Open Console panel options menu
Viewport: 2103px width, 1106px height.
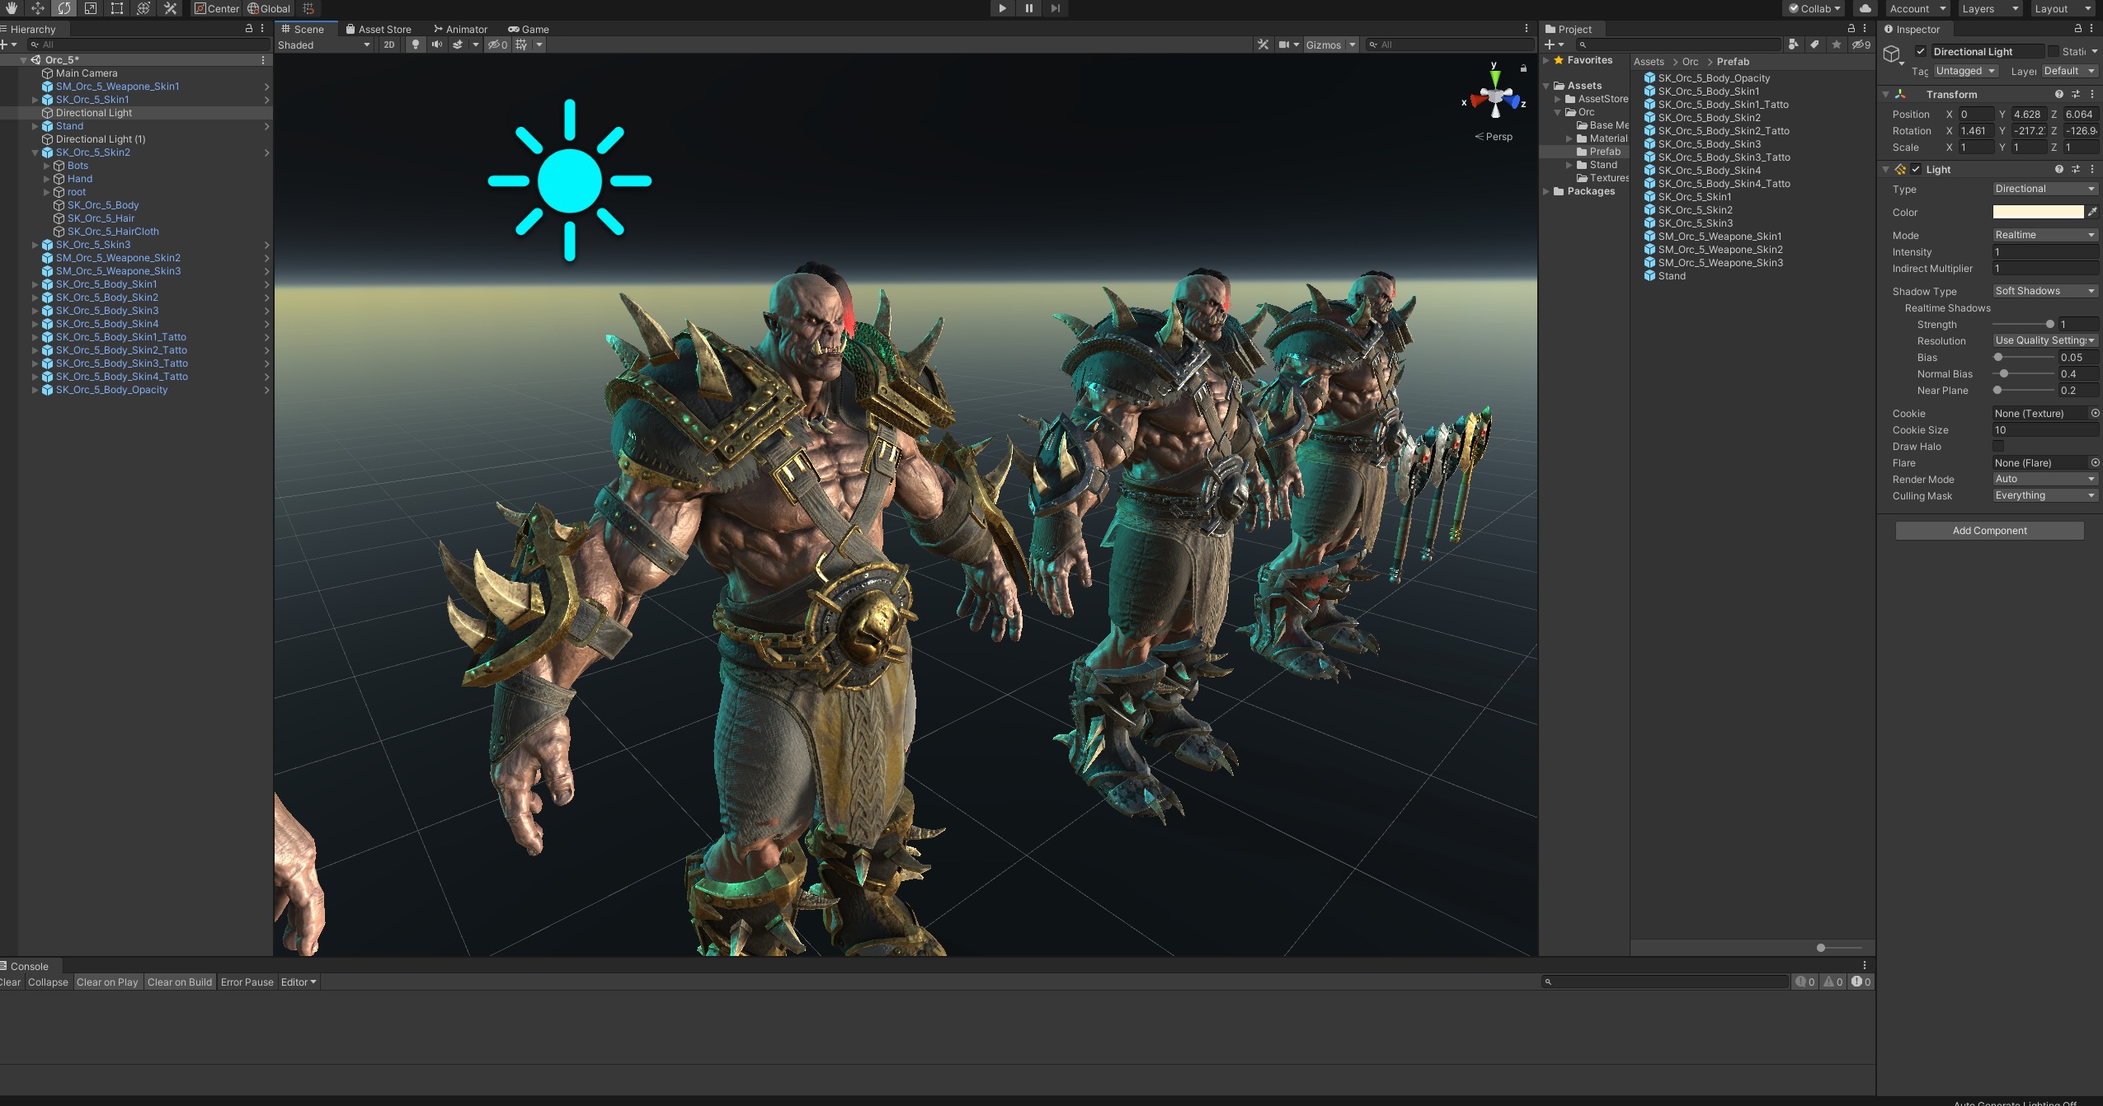[x=1864, y=965]
